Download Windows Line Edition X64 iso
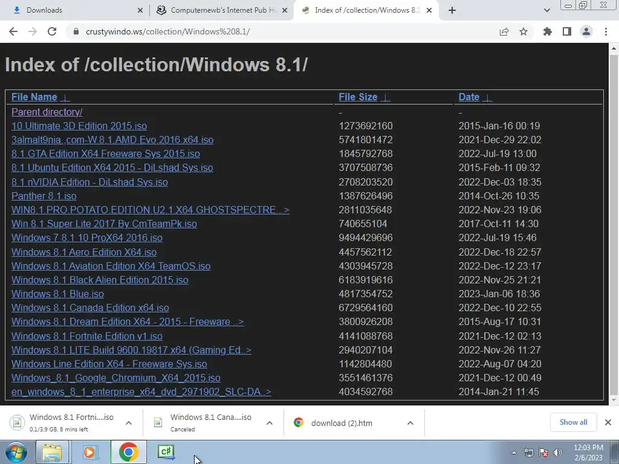Screen dimensions: 619x464 [x=109, y=364]
